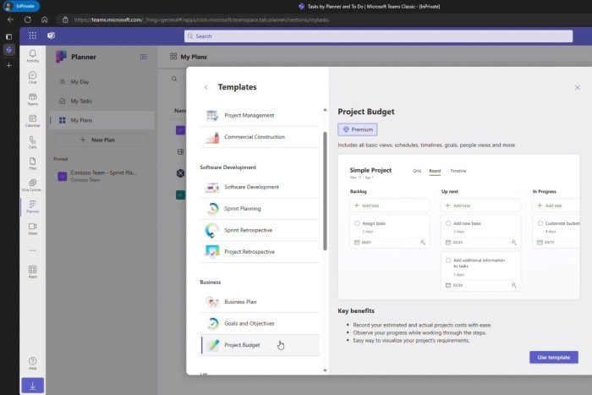Select the Commercial Construction template

pyautogui.click(x=260, y=137)
